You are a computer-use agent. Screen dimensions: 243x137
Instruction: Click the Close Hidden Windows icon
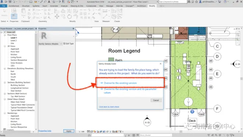[x=68, y=2]
